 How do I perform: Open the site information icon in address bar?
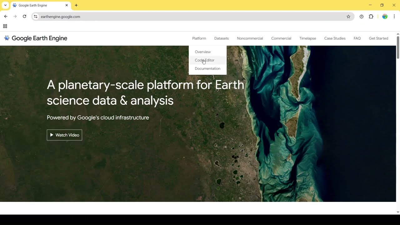tap(36, 17)
